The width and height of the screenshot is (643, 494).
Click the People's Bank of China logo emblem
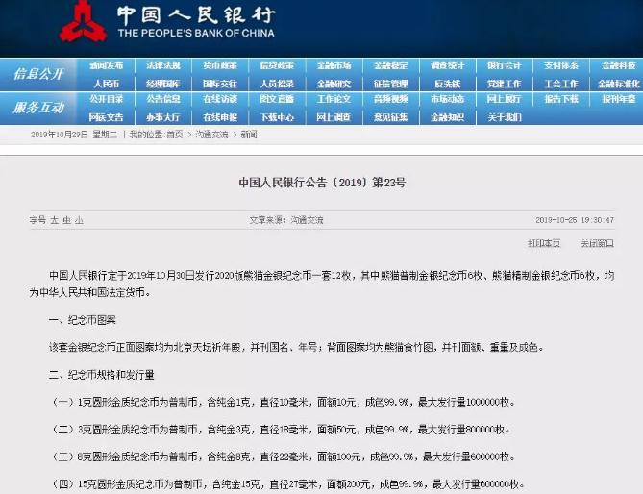[79, 23]
